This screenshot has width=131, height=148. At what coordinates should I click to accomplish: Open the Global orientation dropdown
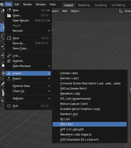pyautogui.click(x=125, y=11)
